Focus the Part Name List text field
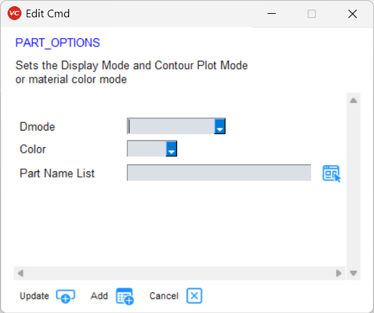Viewport: 374px width, 313px height. click(x=219, y=173)
